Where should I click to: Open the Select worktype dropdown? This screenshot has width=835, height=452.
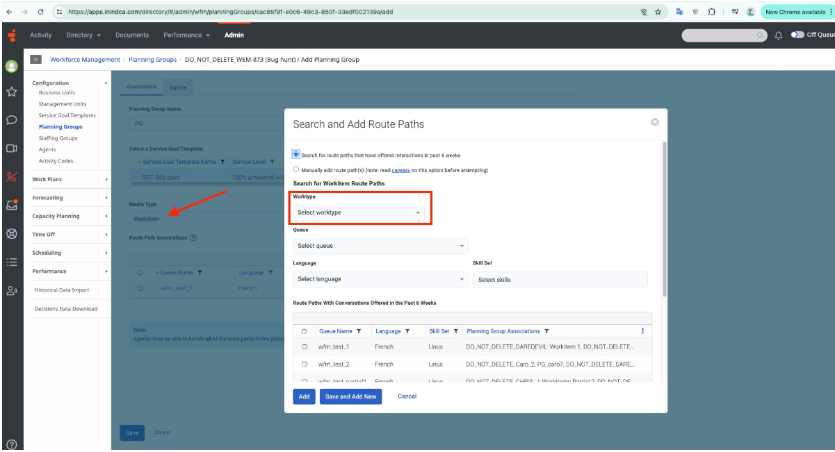click(x=360, y=212)
